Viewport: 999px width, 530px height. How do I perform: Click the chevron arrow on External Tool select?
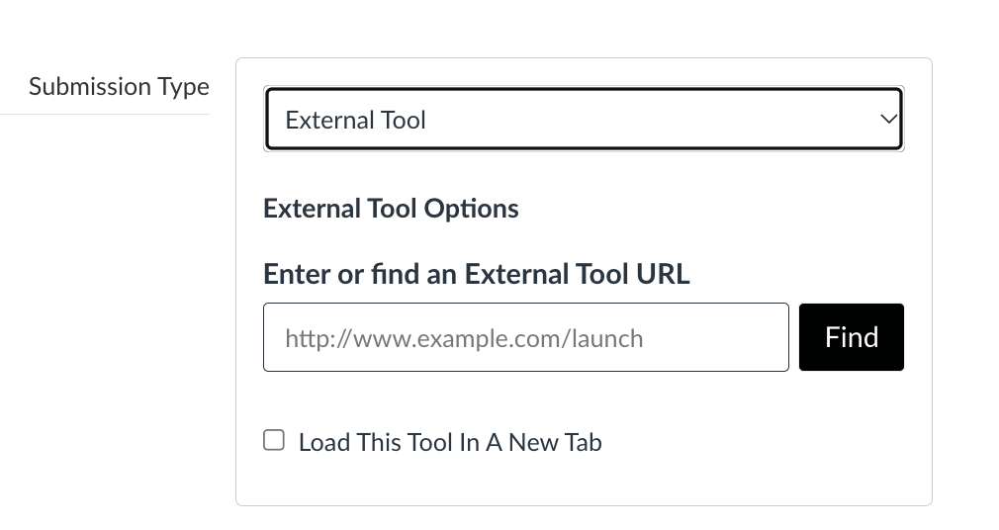(888, 120)
